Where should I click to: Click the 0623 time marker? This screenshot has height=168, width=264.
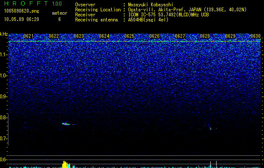[79, 36]
